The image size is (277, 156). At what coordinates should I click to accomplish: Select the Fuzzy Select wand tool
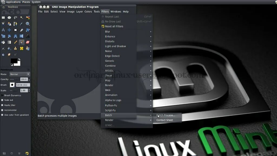coord(22,18)
